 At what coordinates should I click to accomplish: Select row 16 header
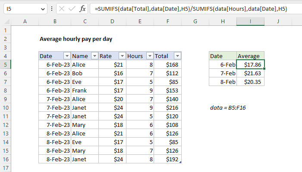click(5, 160)
